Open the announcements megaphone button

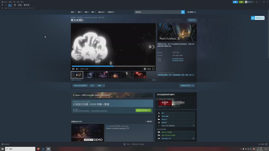click(235, 2)
